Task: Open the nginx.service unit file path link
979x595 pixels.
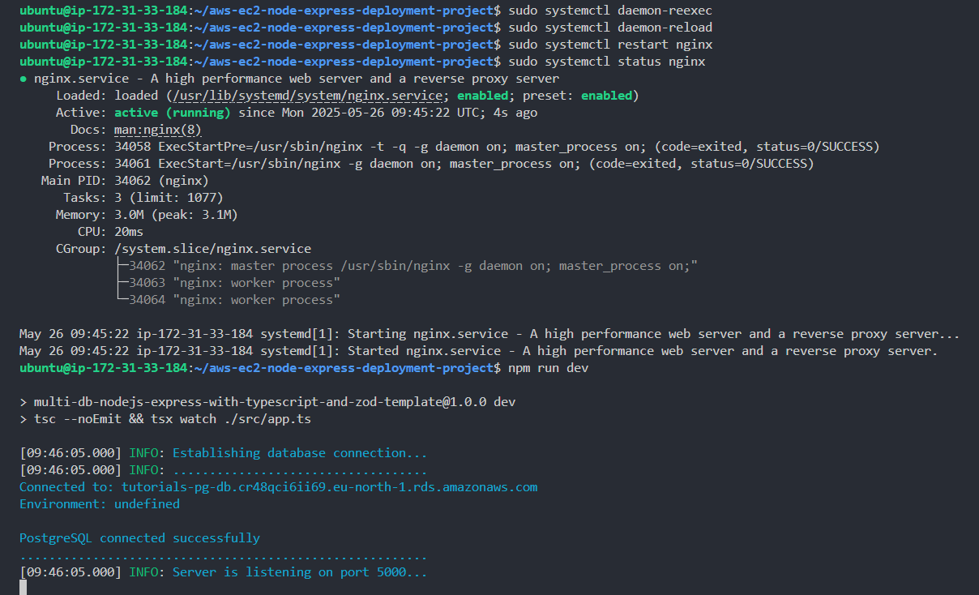Action: [x=306, y=96]
